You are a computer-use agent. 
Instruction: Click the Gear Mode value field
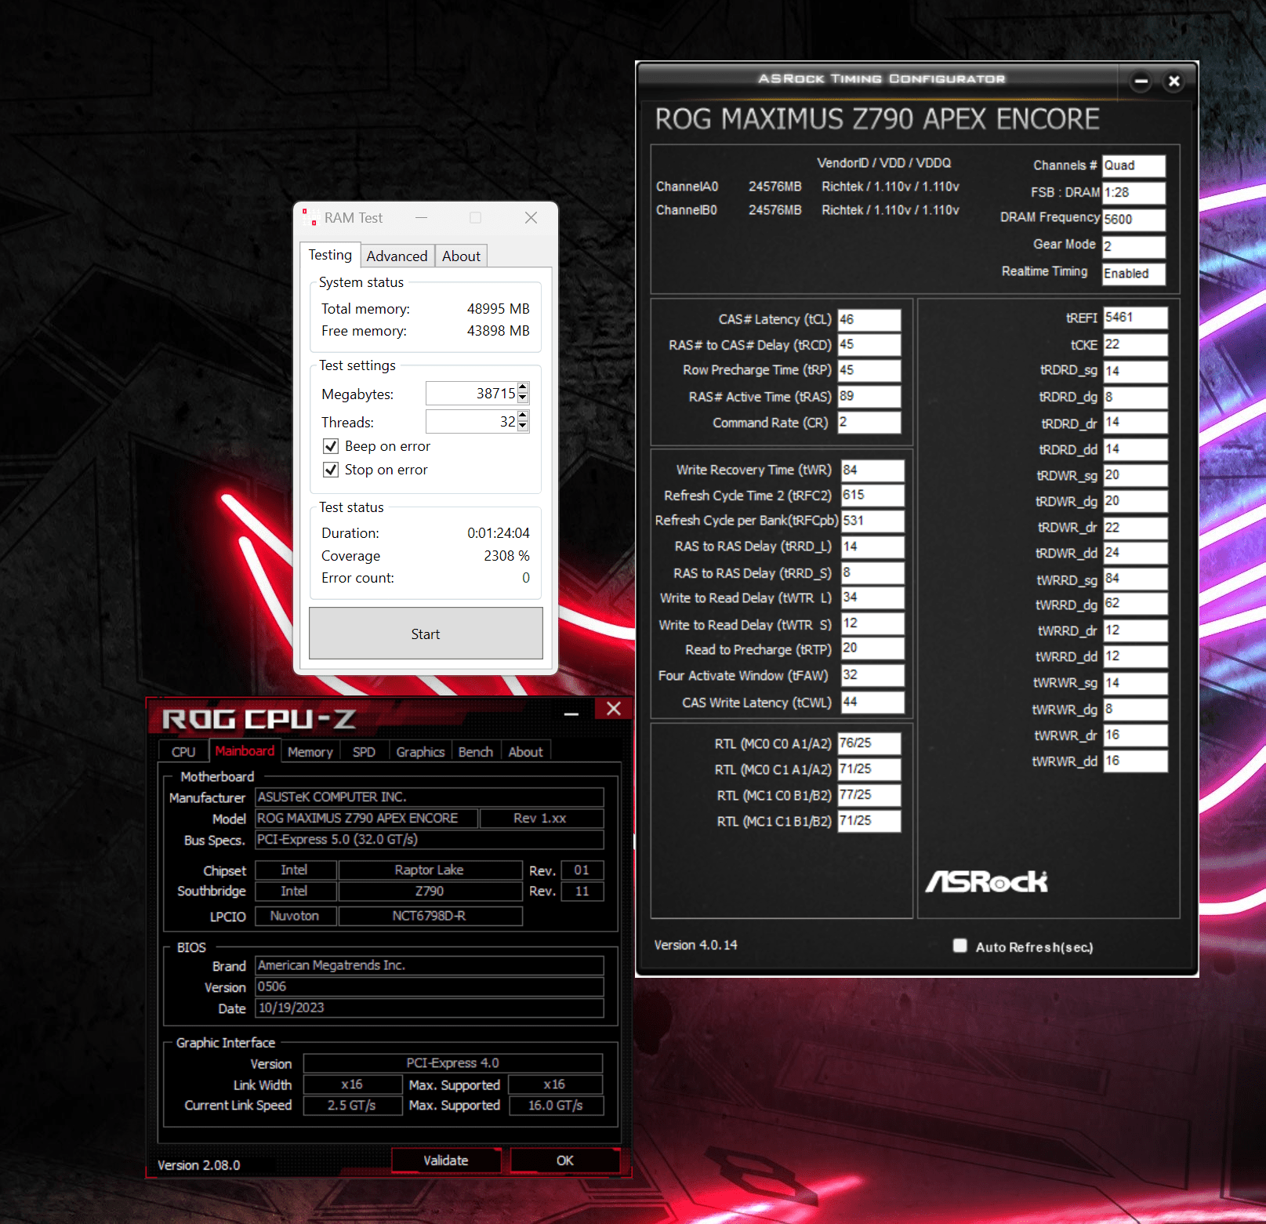(1134, 246)
